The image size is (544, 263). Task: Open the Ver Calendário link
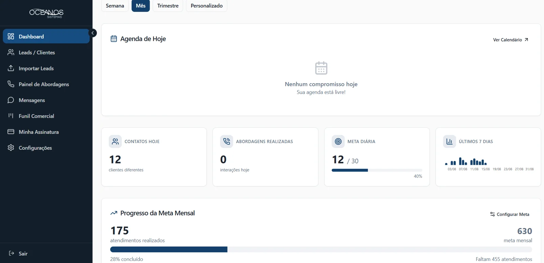click(511, 40)
